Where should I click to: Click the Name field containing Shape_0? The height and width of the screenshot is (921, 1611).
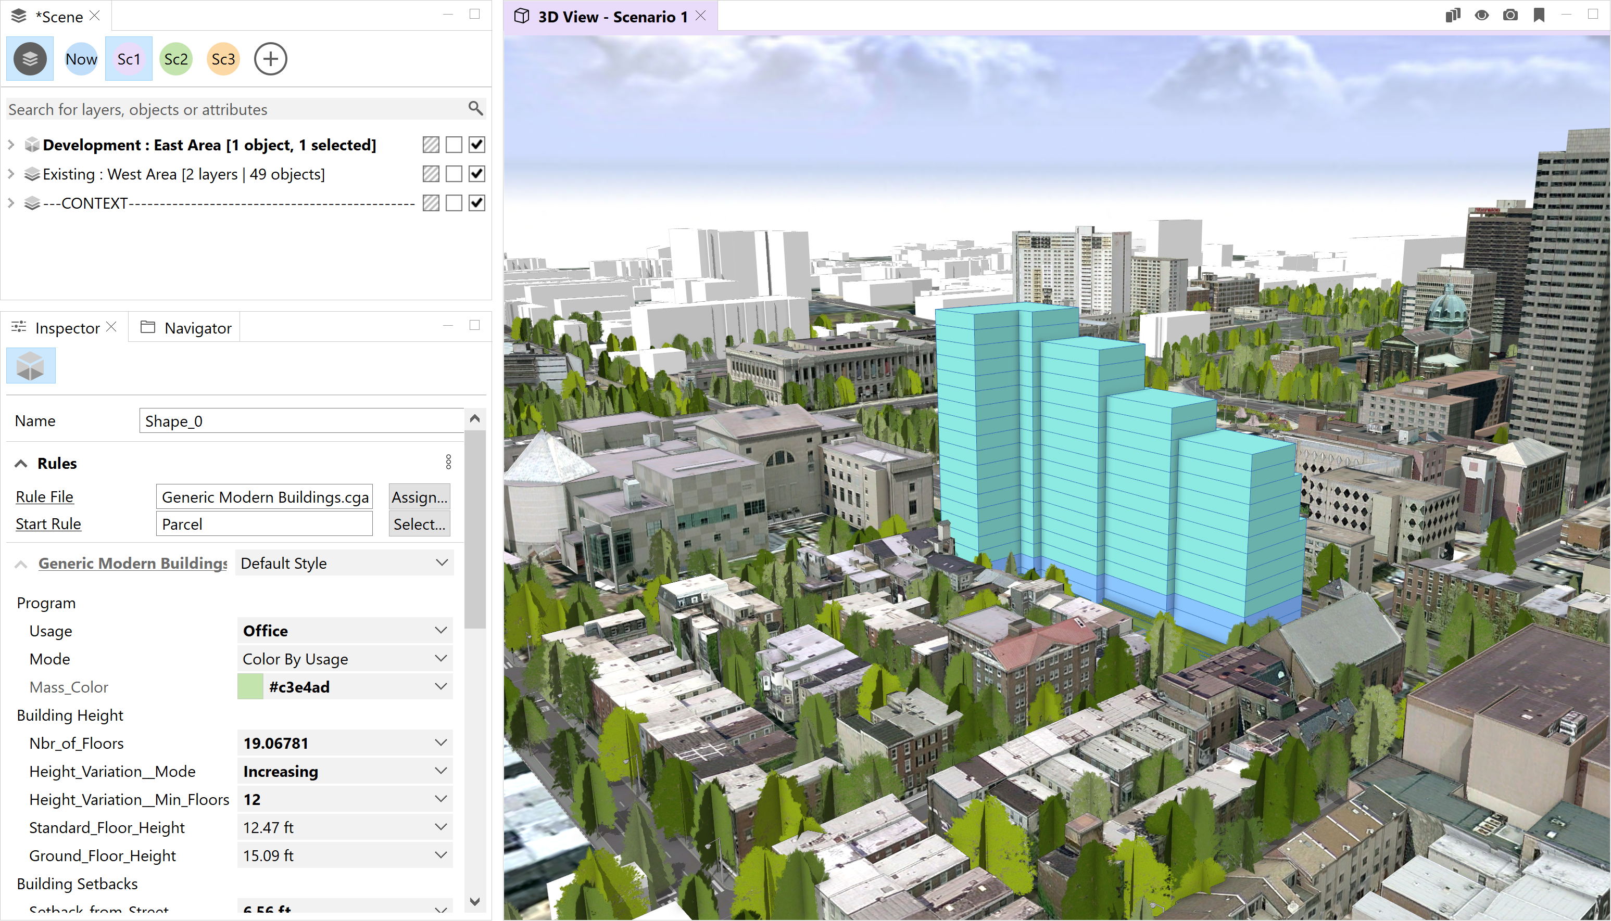pyautogui.click(x=300, y=421)
